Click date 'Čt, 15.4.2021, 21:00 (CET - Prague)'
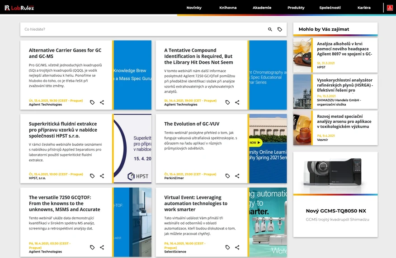 tap(190, 174)
